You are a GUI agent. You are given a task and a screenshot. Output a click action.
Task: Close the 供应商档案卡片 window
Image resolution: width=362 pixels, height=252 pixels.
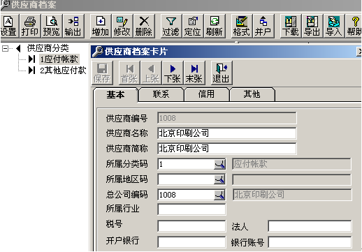(359, 52)
